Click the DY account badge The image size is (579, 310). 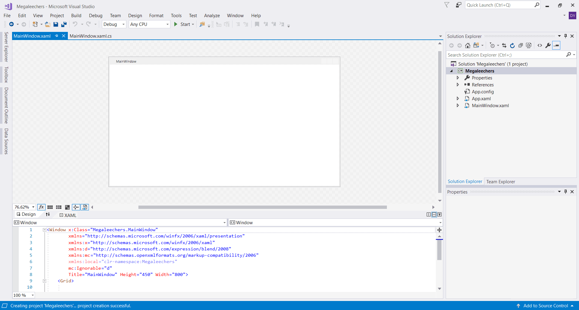[x=573, y=16]
